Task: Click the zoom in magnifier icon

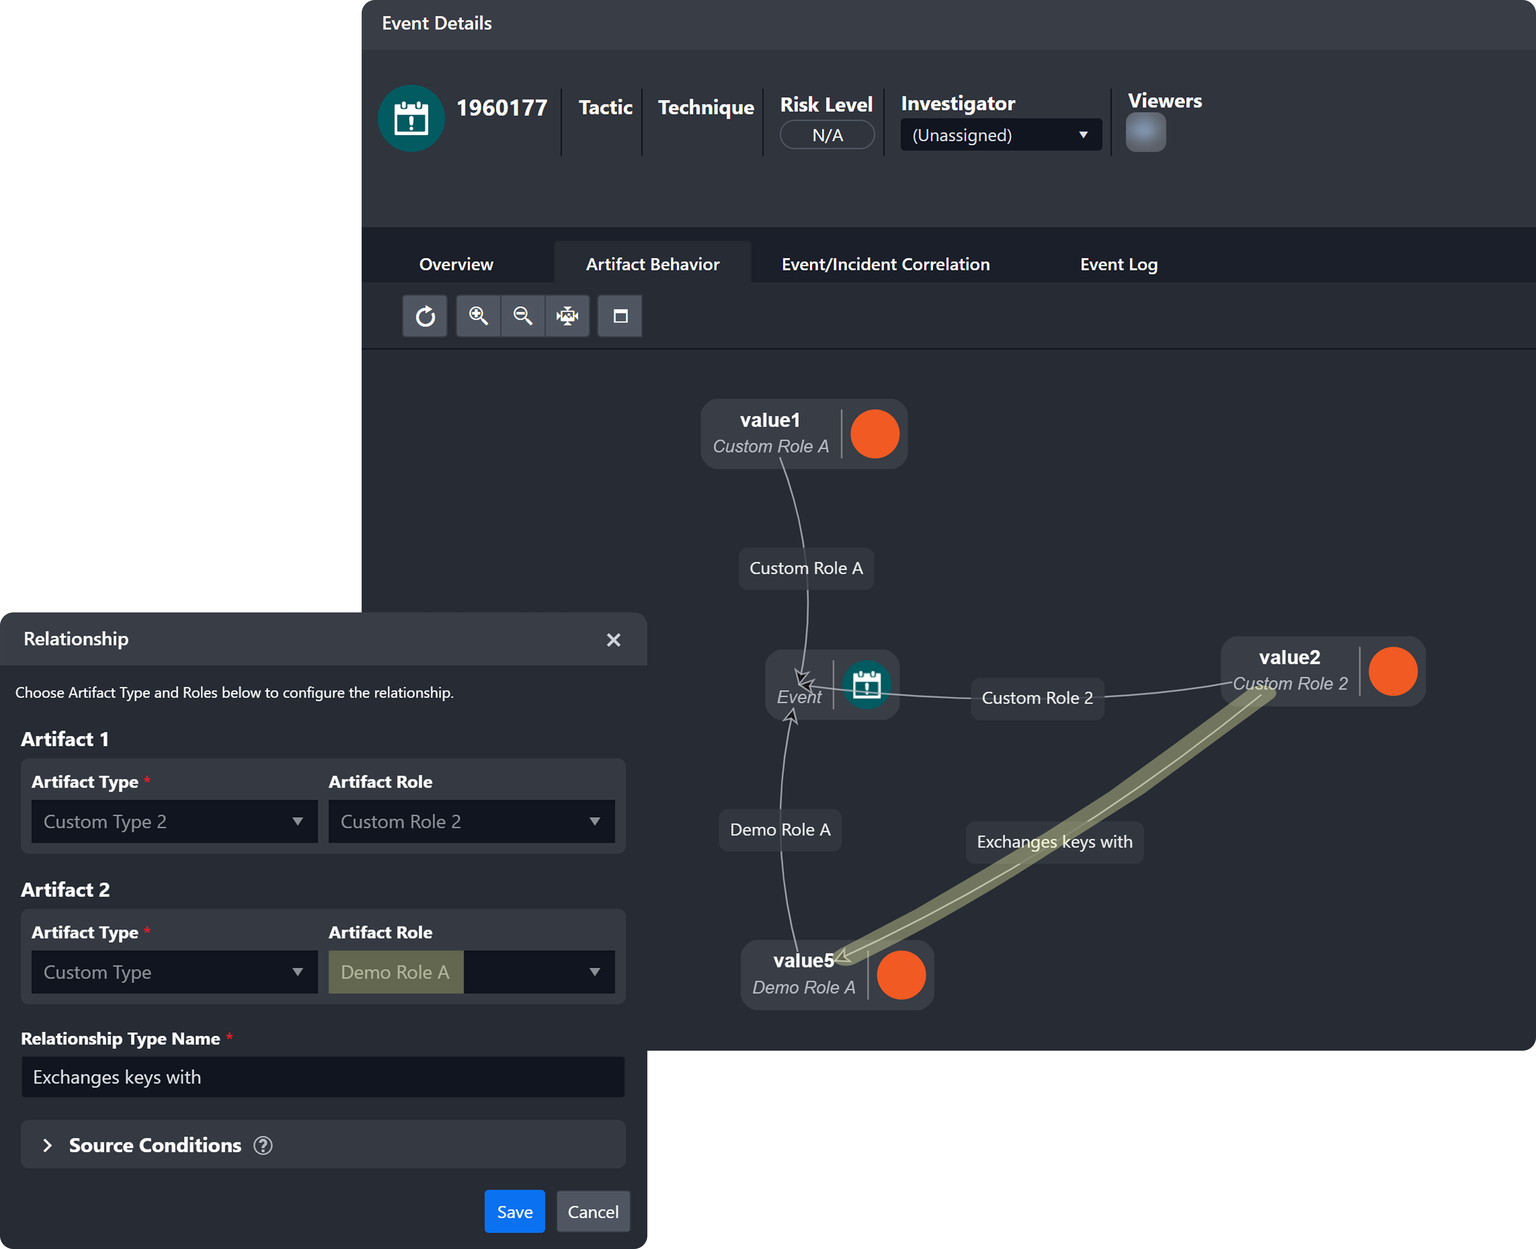Action: [x=478, y=316]
